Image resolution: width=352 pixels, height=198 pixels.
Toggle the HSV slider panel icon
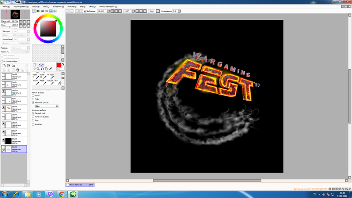42,11
